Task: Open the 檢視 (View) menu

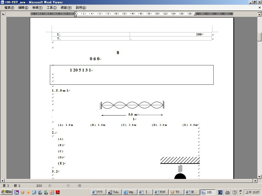Action: pyautogui.click(x=37, y=8)
